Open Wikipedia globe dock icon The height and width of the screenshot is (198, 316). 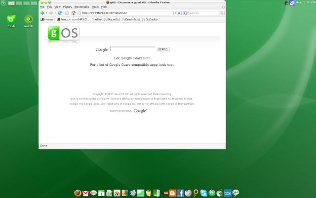click(188, 193)
